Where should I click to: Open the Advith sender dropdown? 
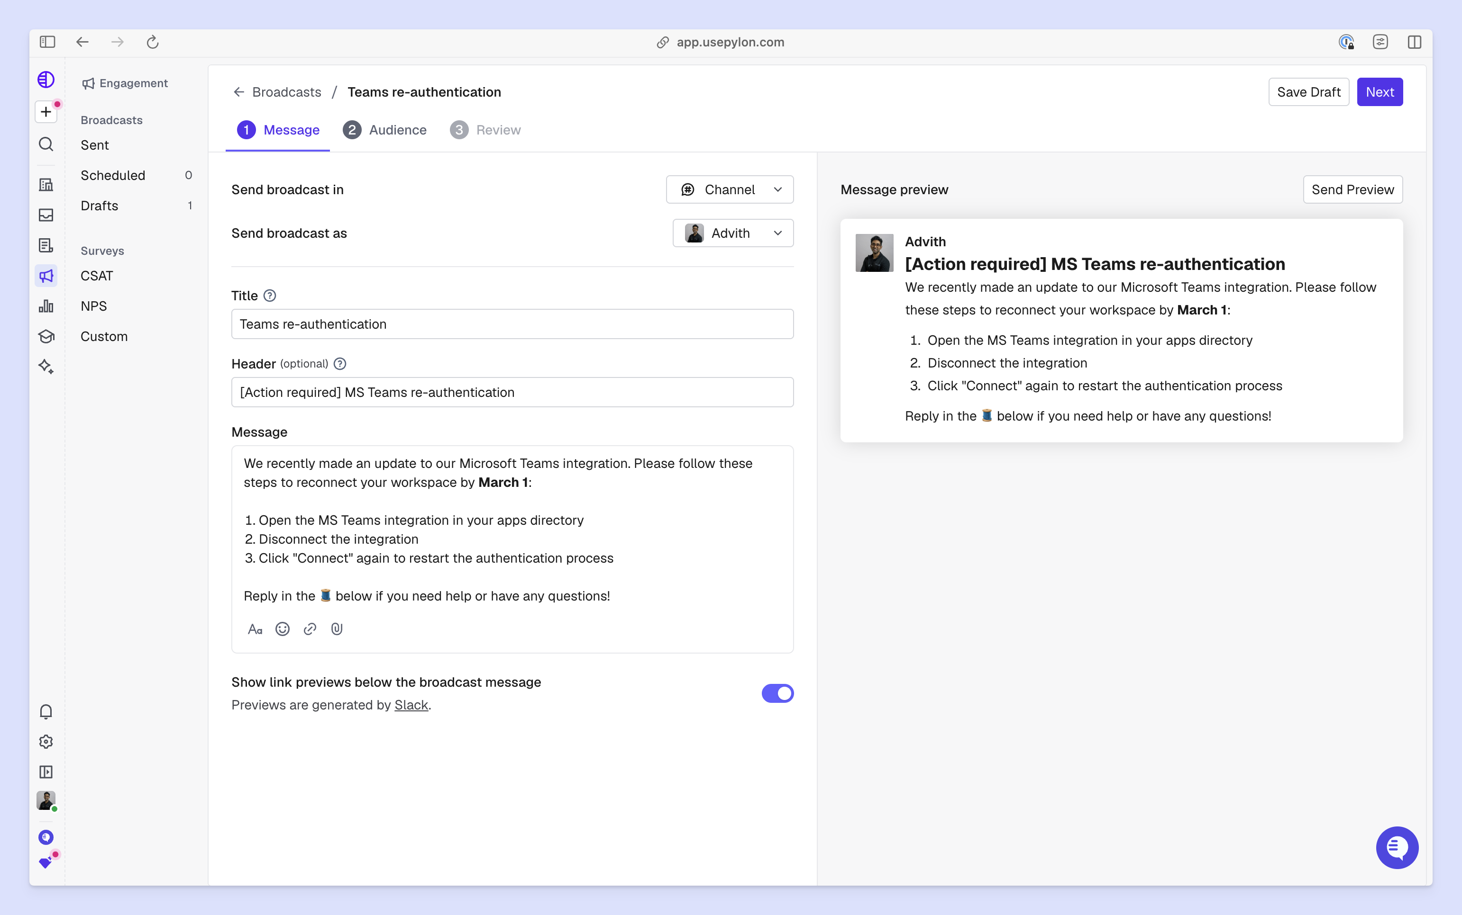coord(733,233)
